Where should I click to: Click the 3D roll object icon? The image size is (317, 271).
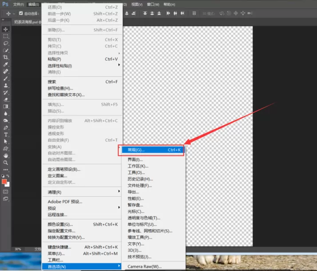pyautogui.click(x=229, y=13)
